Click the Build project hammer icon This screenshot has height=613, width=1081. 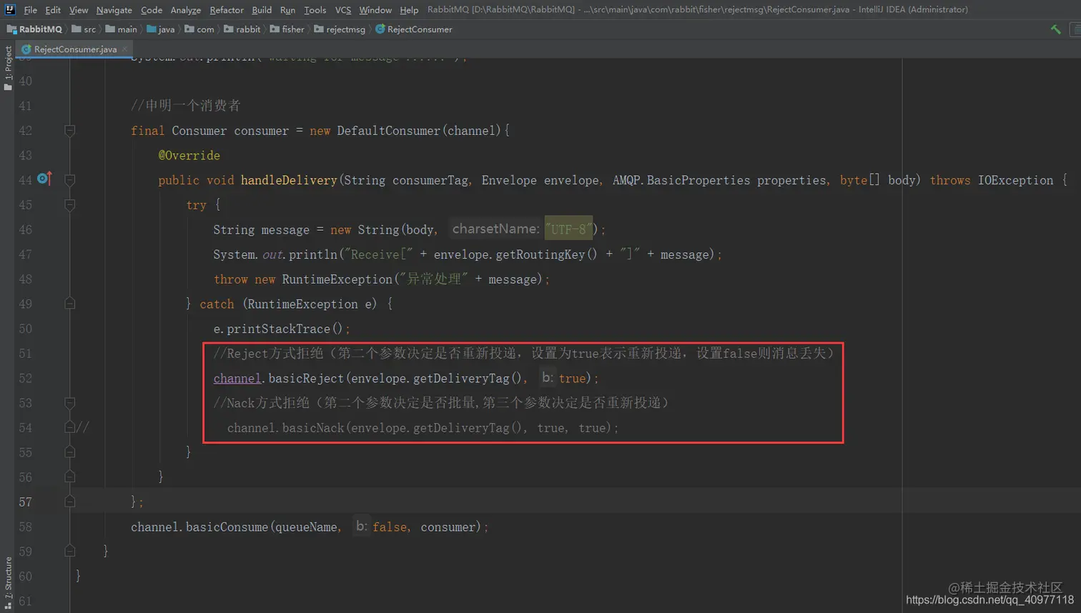1055,29
